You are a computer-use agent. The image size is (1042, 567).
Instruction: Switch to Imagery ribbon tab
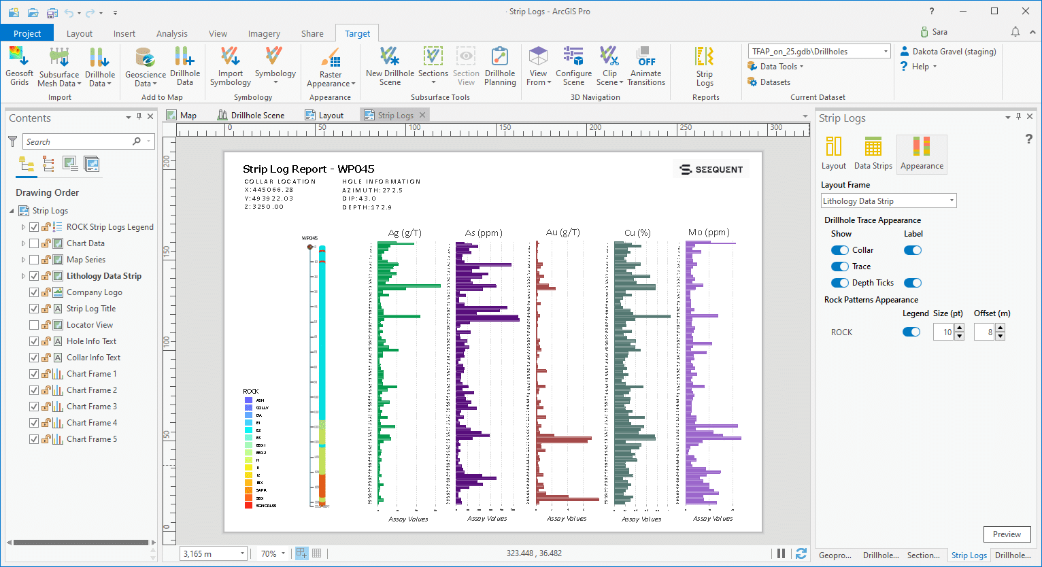click(264, 33)
